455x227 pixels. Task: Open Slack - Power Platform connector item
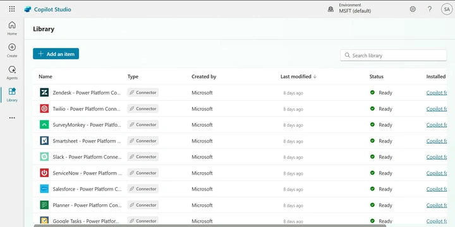[87, 157]
